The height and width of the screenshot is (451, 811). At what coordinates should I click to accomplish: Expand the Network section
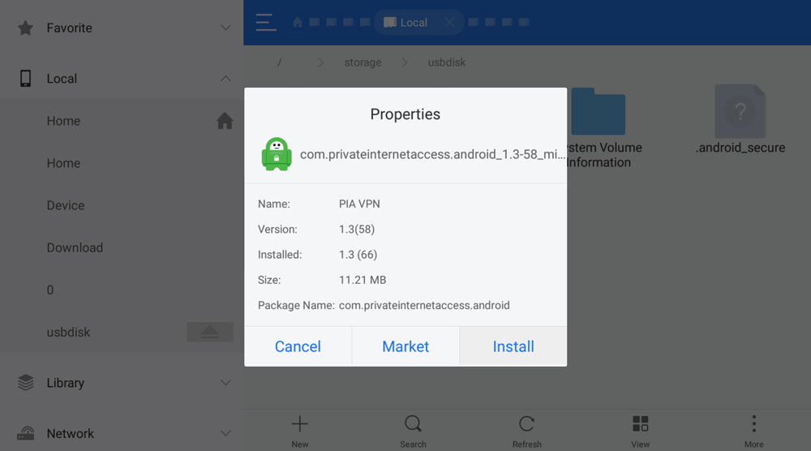click(225, 433)
